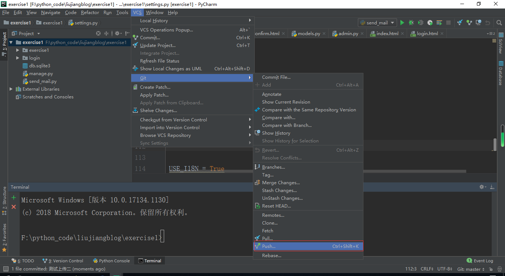
Task: Click the terminal command prompt line
Action: tap(92, 238)
